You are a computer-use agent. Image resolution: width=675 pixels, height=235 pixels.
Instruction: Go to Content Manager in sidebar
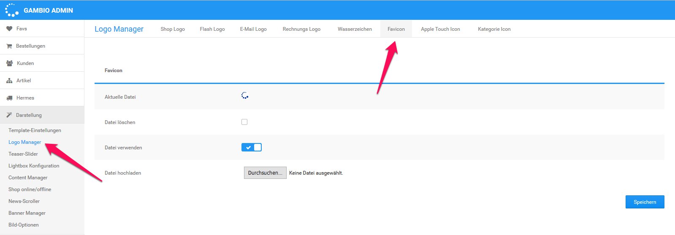(28, 178)
